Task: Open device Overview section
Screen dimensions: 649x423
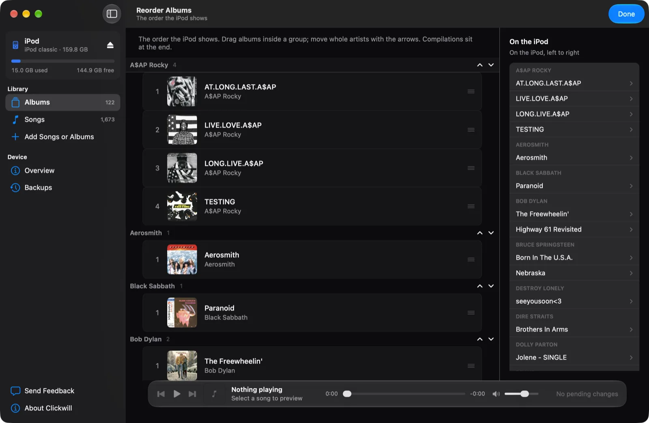Action: coord(63,171)
